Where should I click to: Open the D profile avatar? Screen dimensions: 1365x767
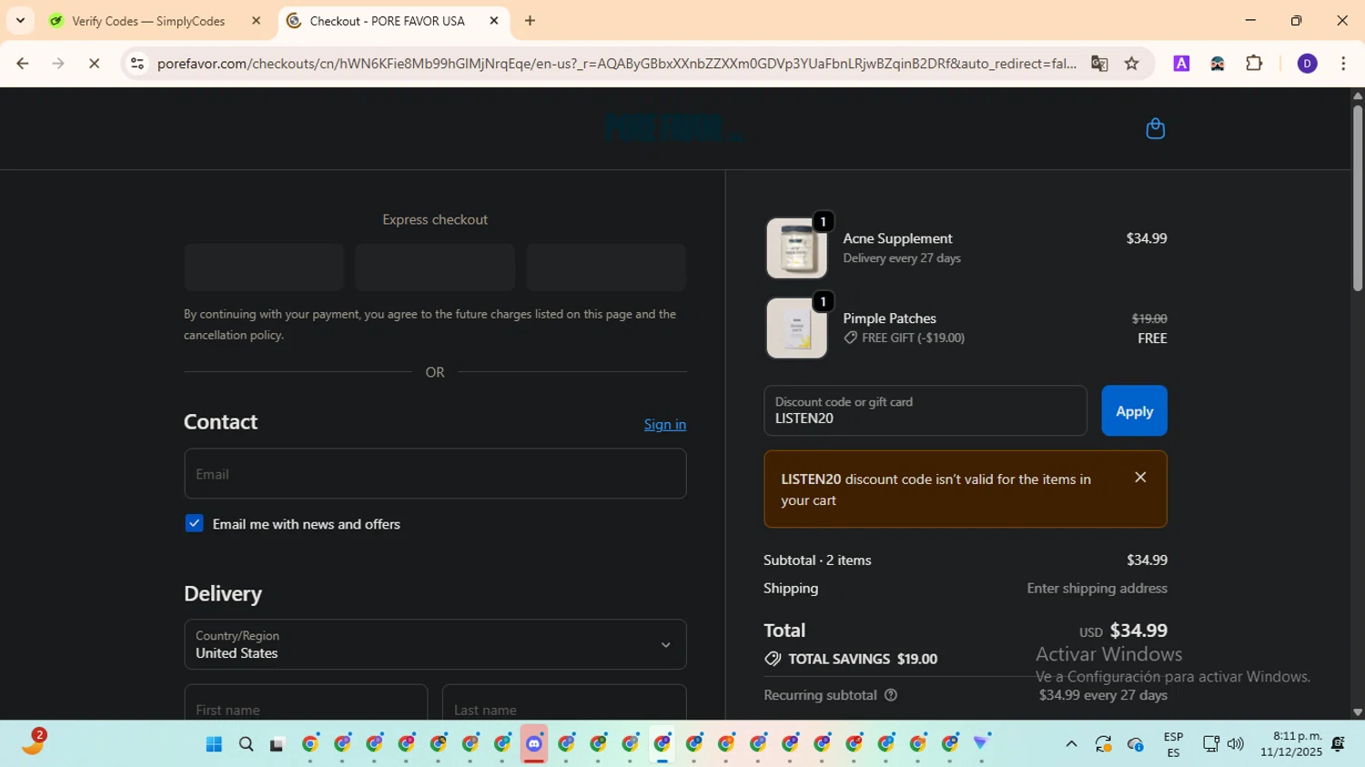click(x=1307, y=64)
